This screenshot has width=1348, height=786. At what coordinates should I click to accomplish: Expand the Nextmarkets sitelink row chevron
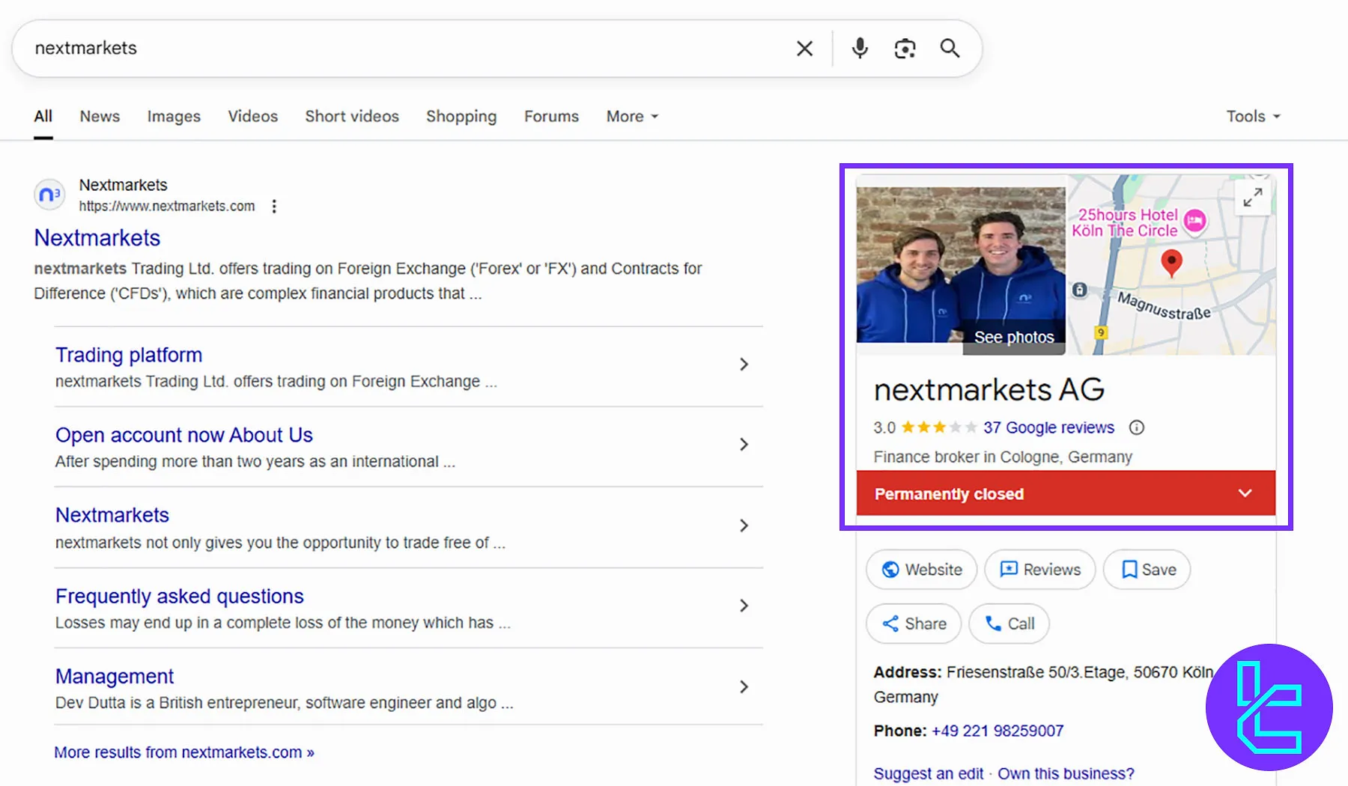coord(744,525)
